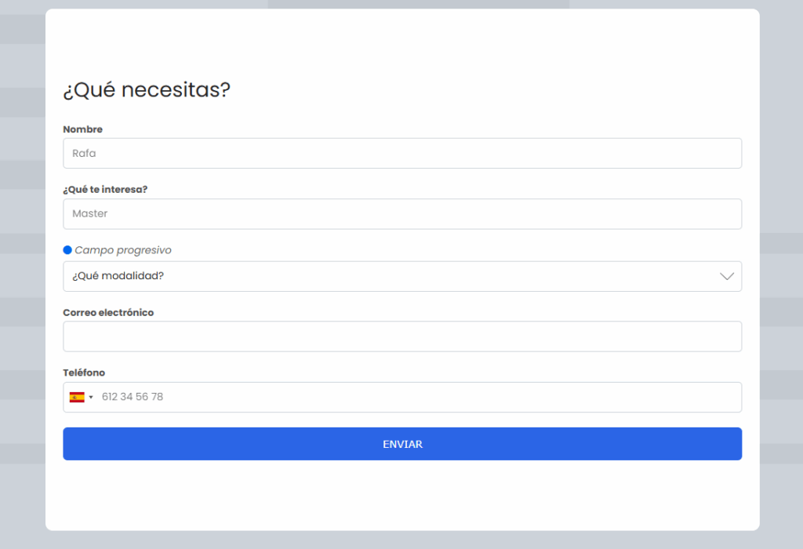Submit the form with ENVIAR button
803x549 pixels.
point(402,444)
